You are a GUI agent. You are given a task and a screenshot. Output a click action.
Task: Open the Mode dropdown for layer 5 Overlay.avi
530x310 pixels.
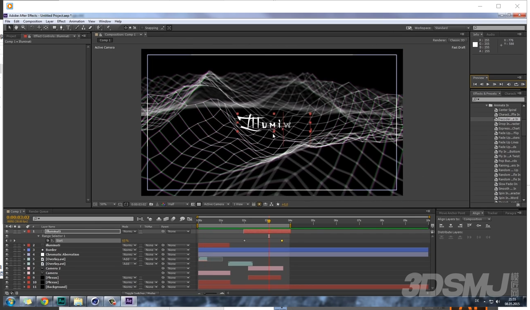coord(130,259)
